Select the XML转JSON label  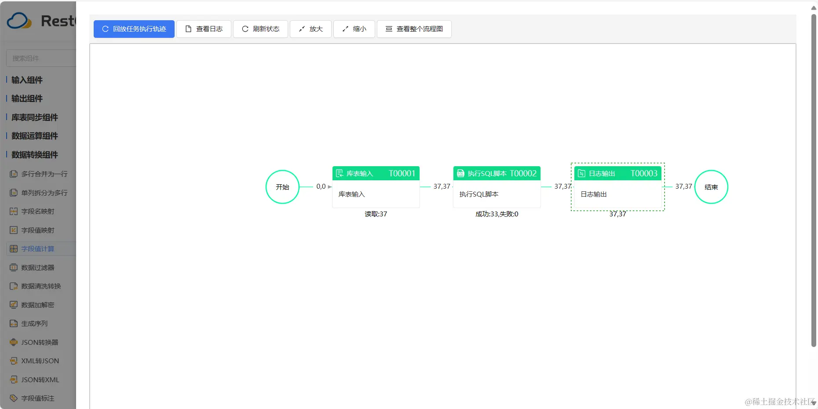pyautogui.click(x=40, y=361)
